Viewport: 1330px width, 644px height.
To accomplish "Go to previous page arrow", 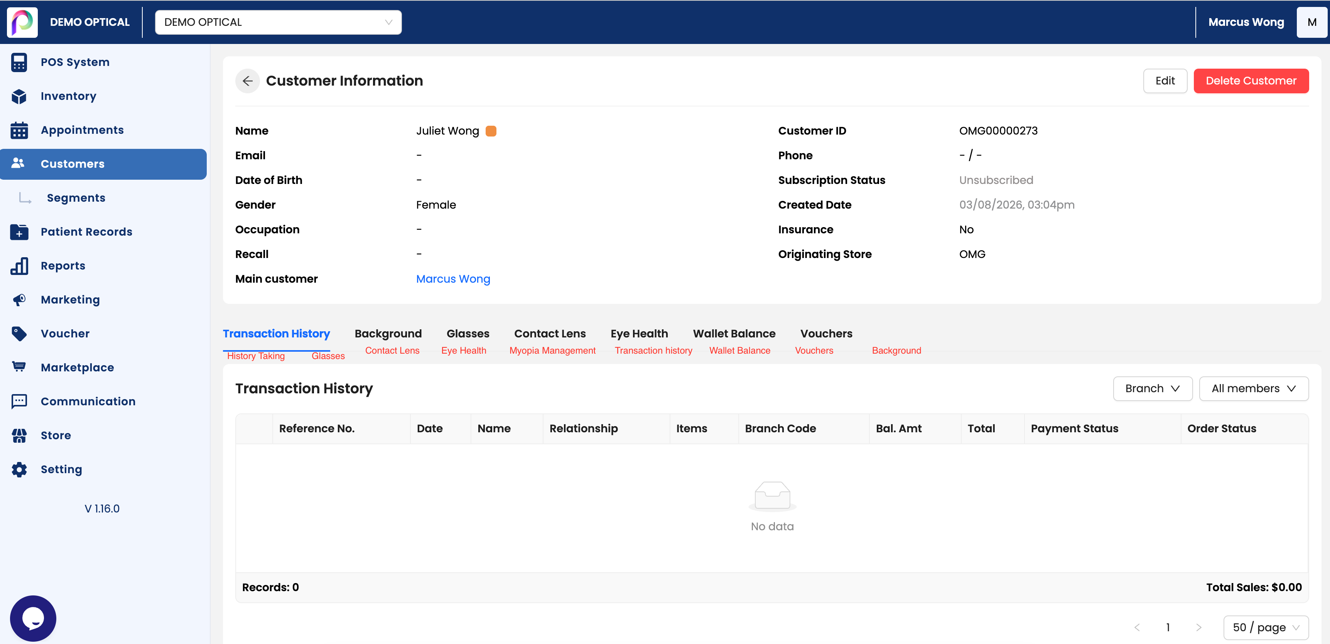I will [1137, 627].
